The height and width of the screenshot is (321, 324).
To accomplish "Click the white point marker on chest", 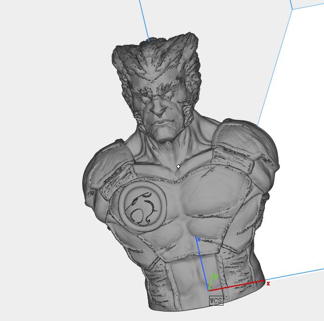I will [x=178, y=166].
